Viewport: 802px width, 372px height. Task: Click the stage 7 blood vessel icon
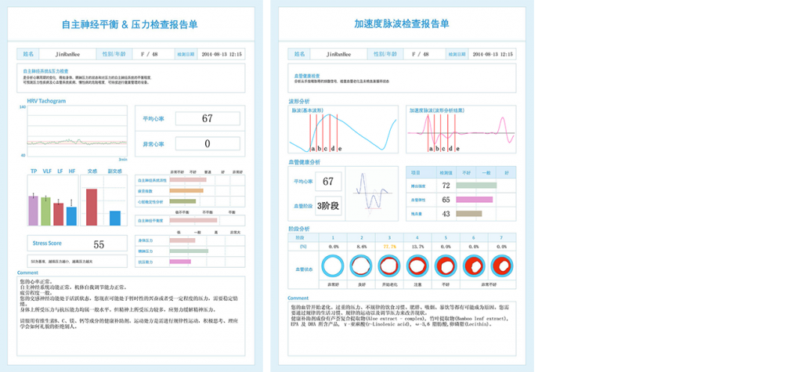(x=500, y=266)
